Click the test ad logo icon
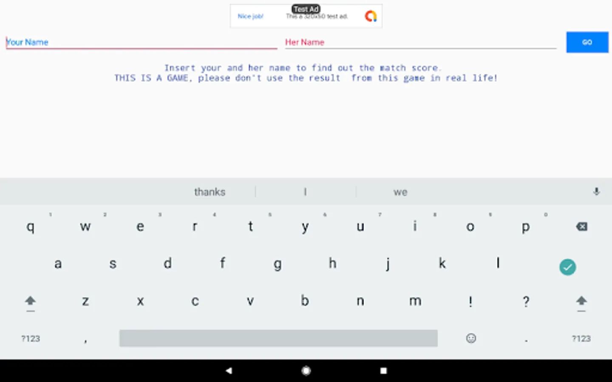Screen dimensions: 612x382 pos(371,16)
